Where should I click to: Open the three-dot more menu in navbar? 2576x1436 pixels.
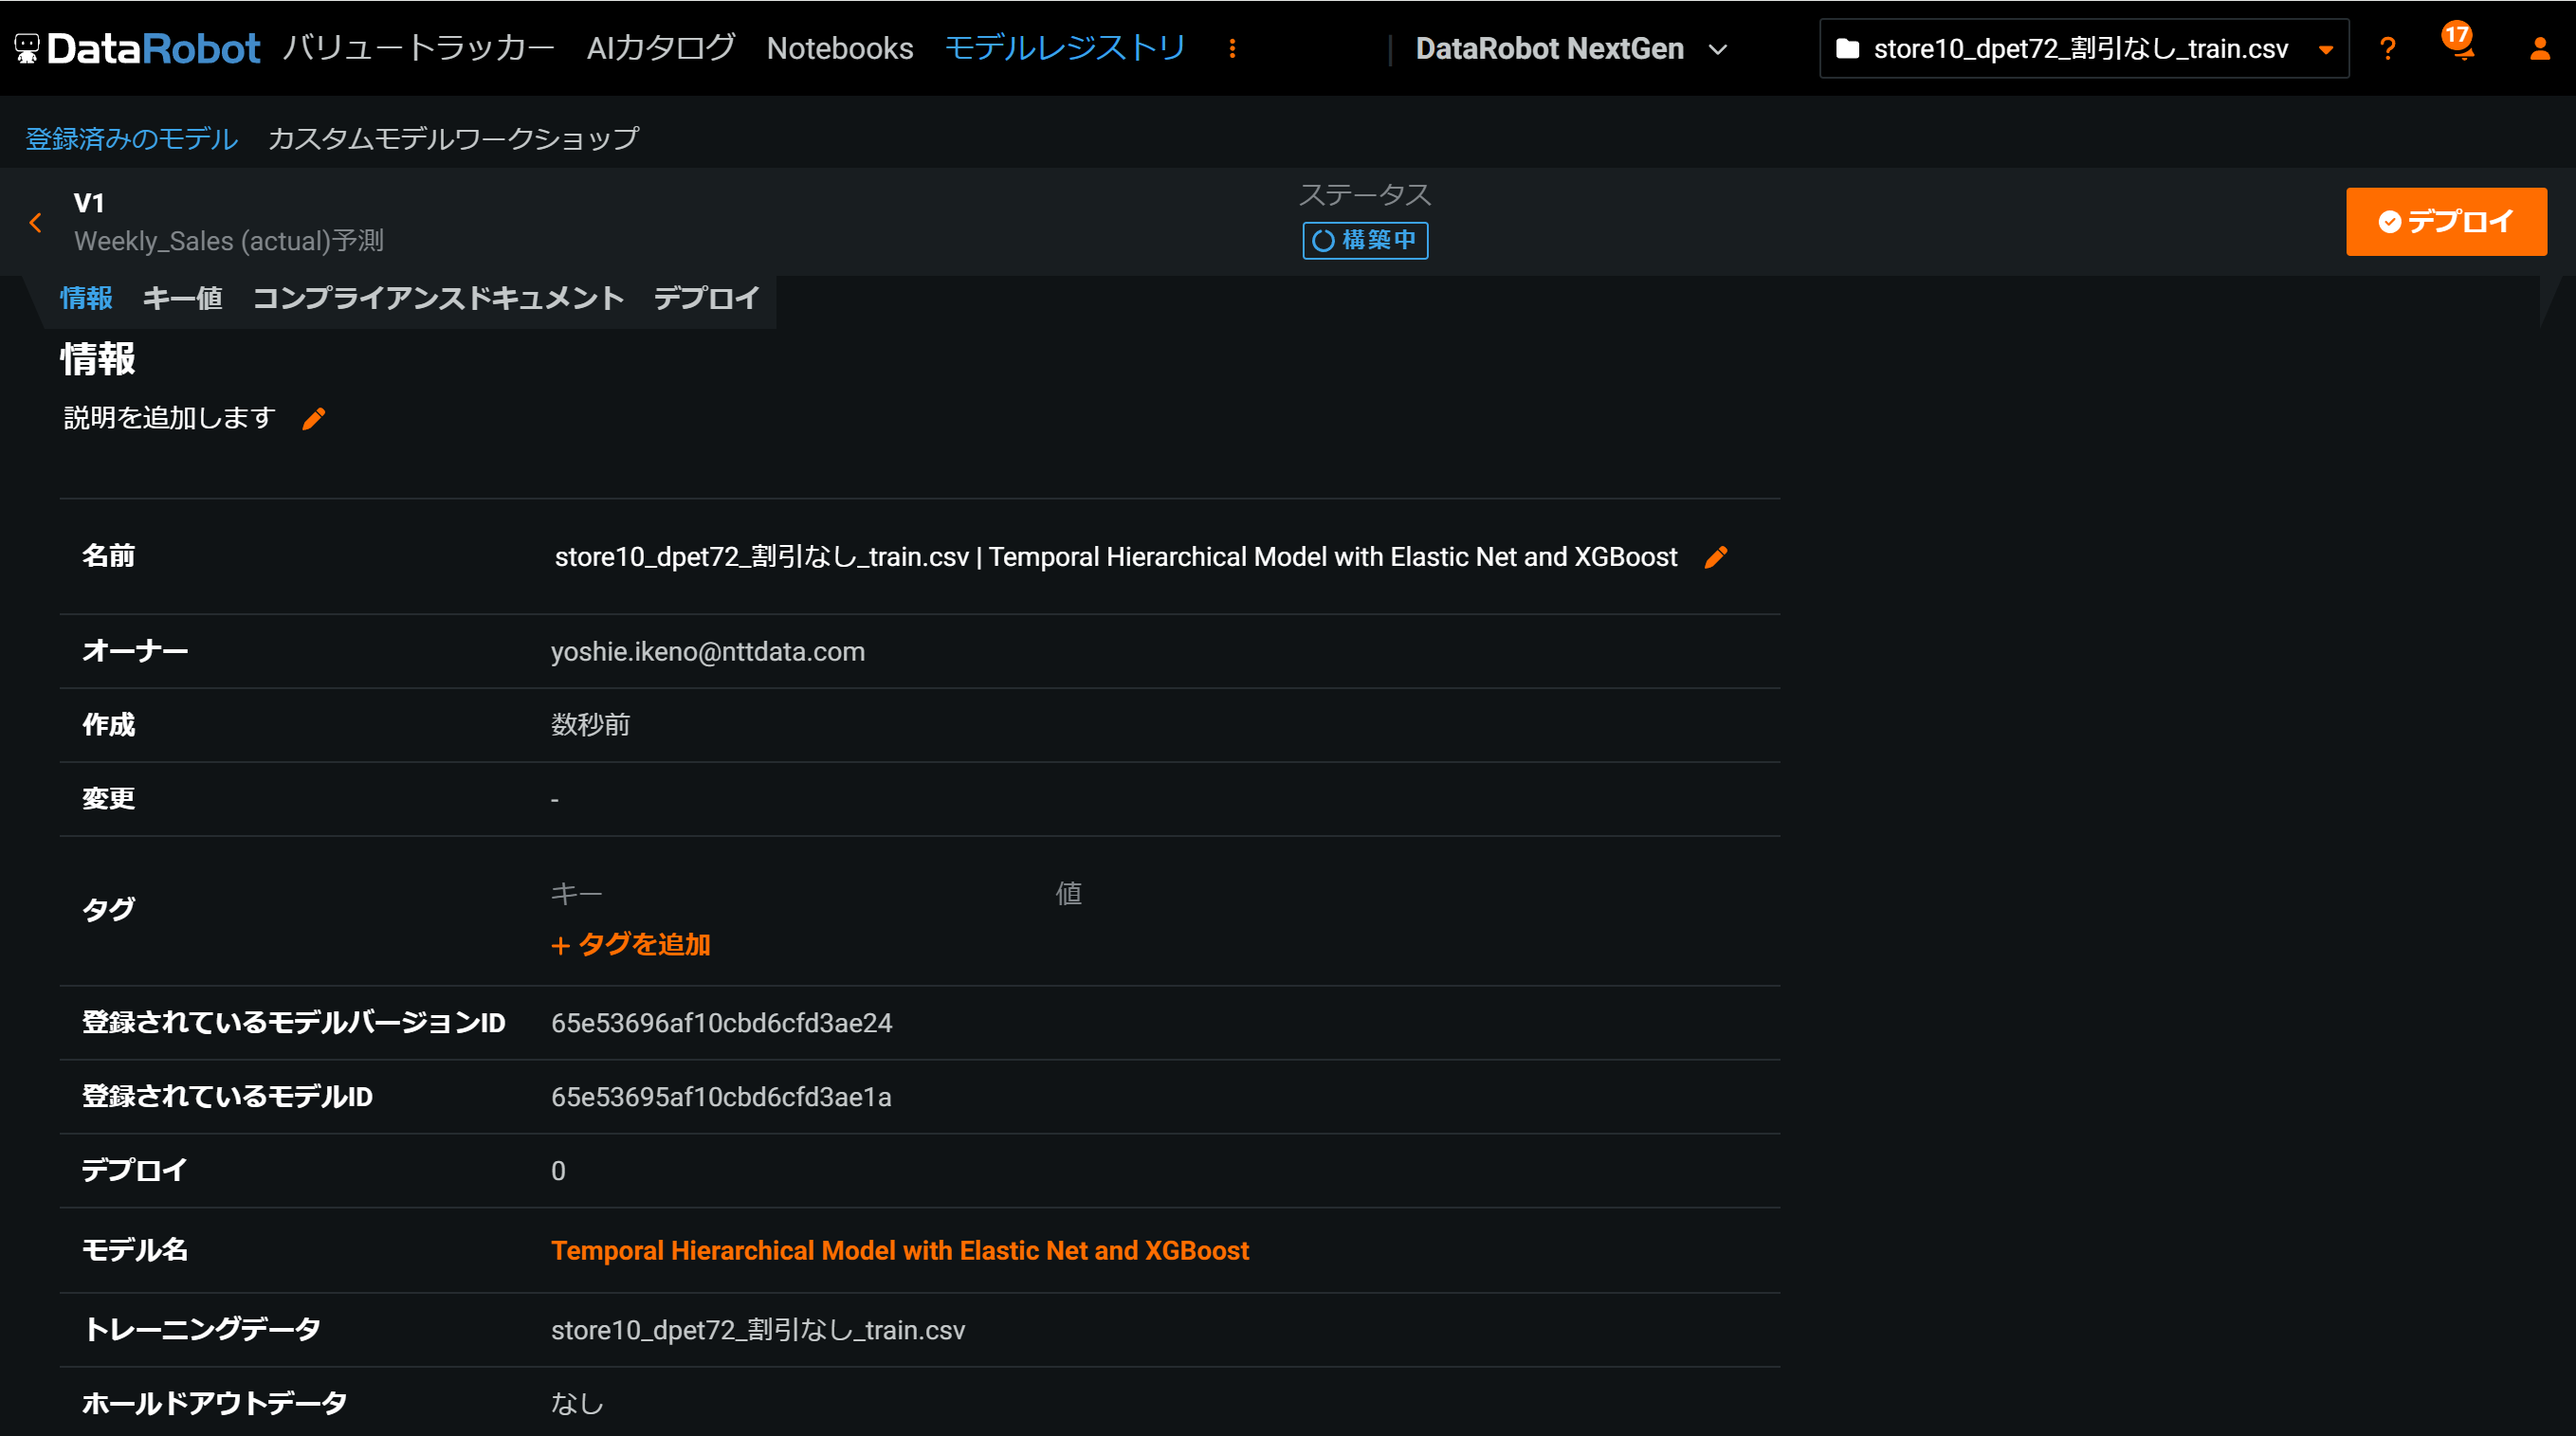coord(1232,48)
